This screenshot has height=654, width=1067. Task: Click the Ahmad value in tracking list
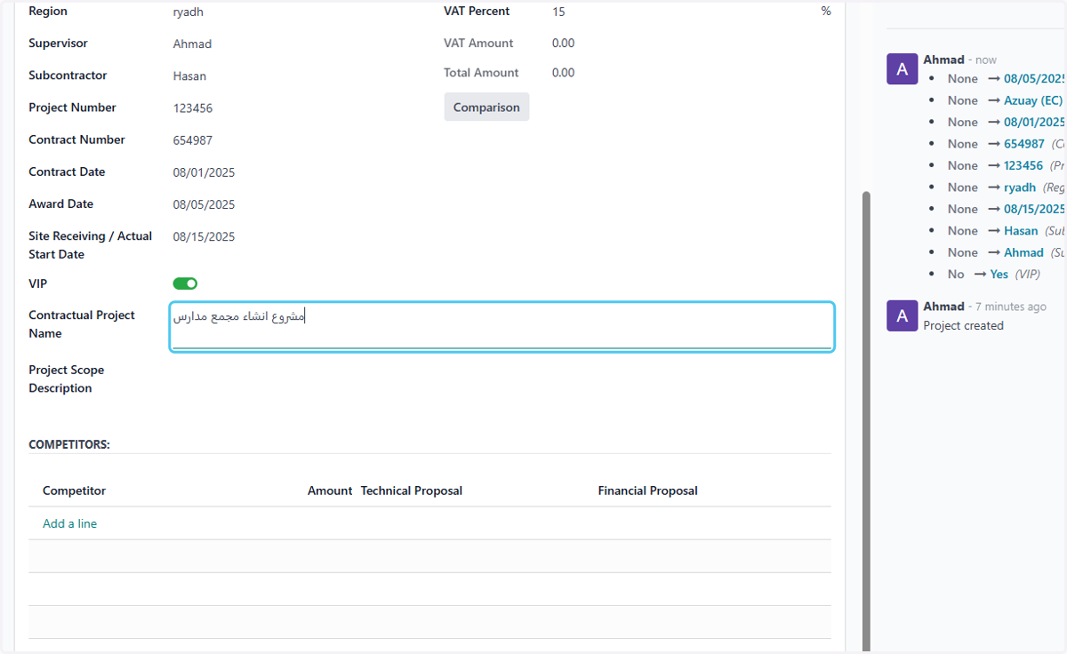(1023, 252)
